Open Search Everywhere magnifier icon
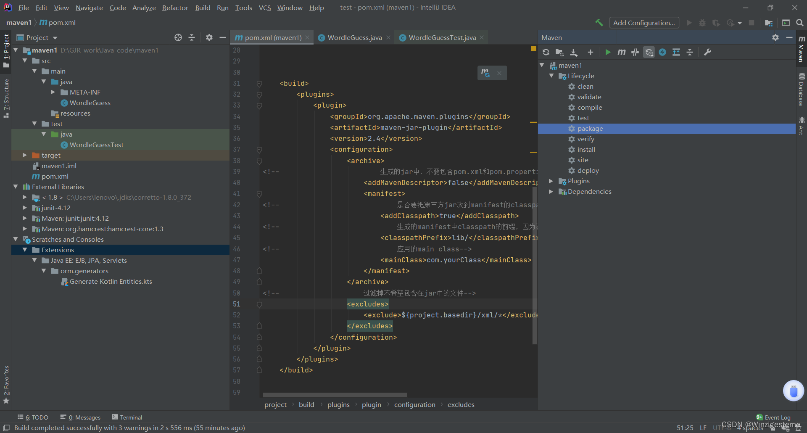The image size is (807, 433). (800, 23)
